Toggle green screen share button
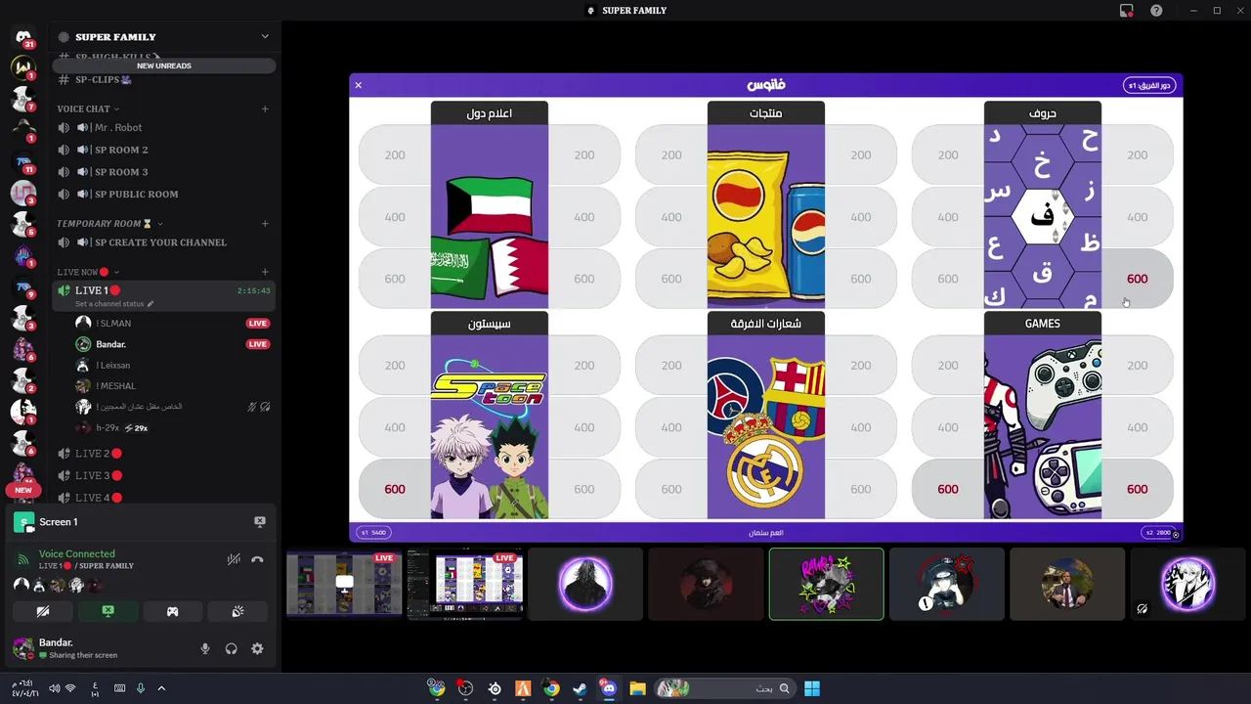The image size is (1251, 704). 108,611
